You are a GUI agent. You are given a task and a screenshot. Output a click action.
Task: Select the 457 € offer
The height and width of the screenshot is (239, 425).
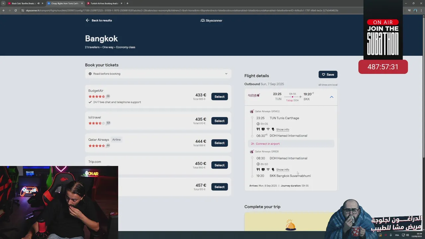(219, 187)
